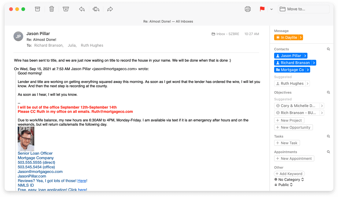Create a New Project
This screenshot has height=197, width=338.
pyautogui.click(x=289, y=120)
